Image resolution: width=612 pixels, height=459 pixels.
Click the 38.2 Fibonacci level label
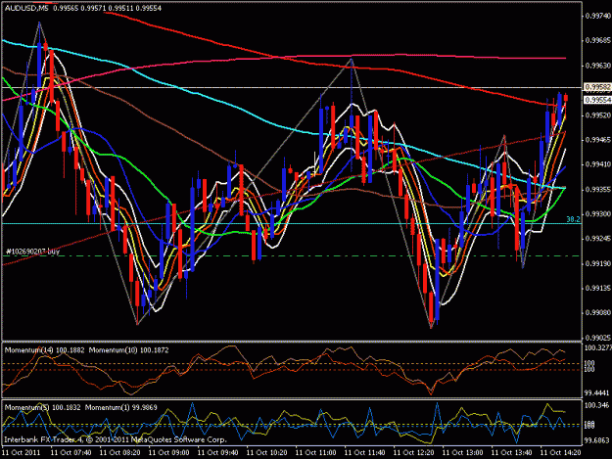point(573,219)
